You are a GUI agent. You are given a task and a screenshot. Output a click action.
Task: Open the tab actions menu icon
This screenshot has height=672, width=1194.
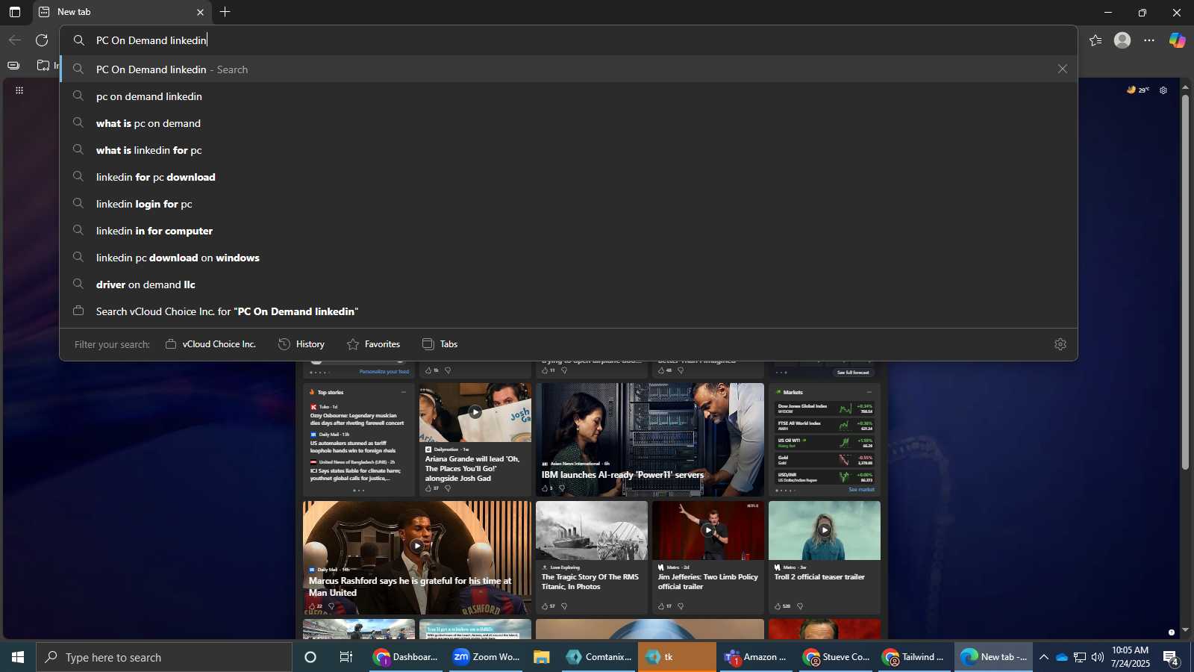click(15, 12)
